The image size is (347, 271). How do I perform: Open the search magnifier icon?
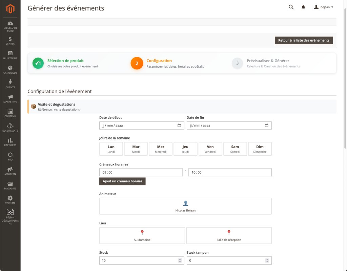[x=291, y=7]
